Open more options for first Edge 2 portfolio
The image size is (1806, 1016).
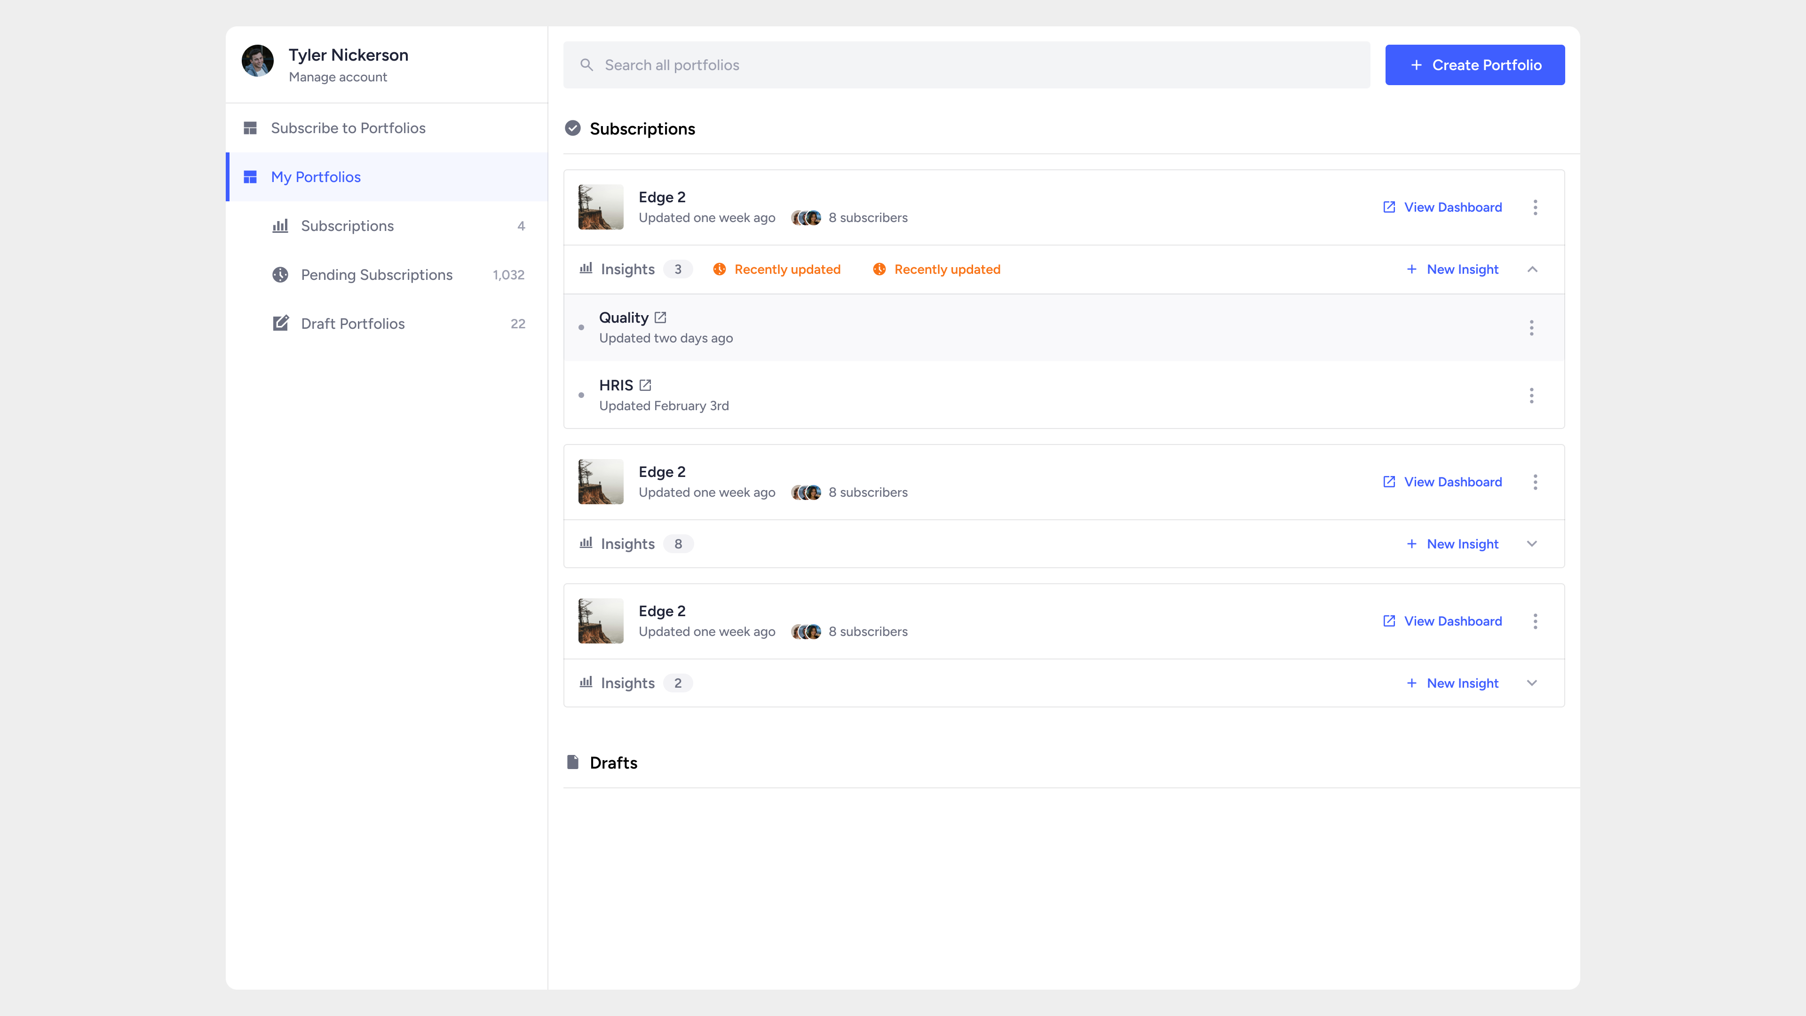(x=1536, y=207)
